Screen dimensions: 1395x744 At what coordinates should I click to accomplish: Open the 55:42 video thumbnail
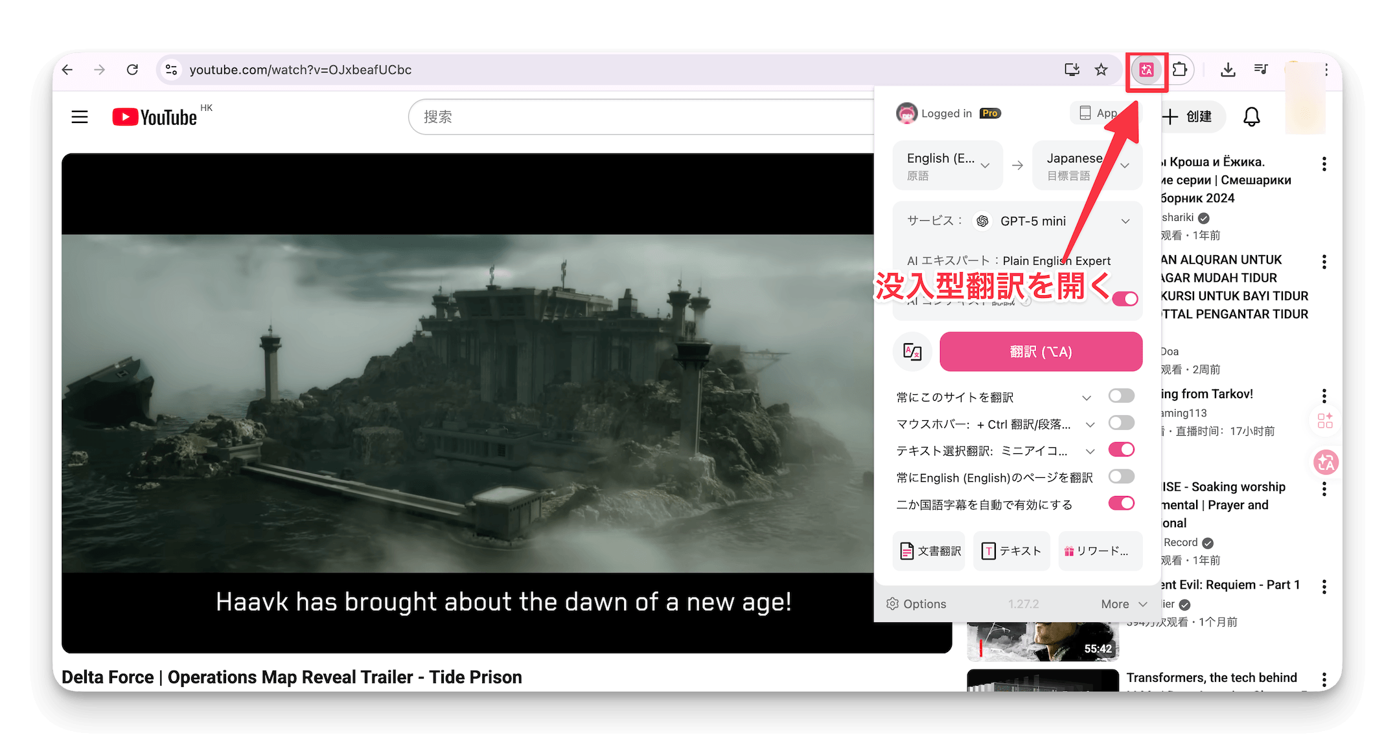click(1043, 640)
